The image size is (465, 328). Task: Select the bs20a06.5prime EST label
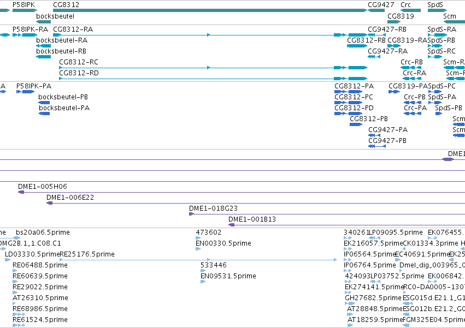[43, 232]
